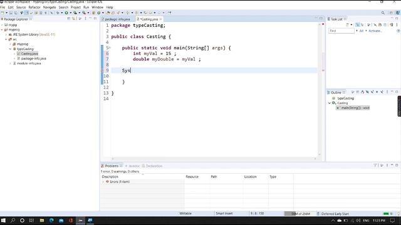Toggle Focus on Active Task in Outline toolbar
This screenshot has width=401, height=225.
pyautogui.click(x=353, y=92)
